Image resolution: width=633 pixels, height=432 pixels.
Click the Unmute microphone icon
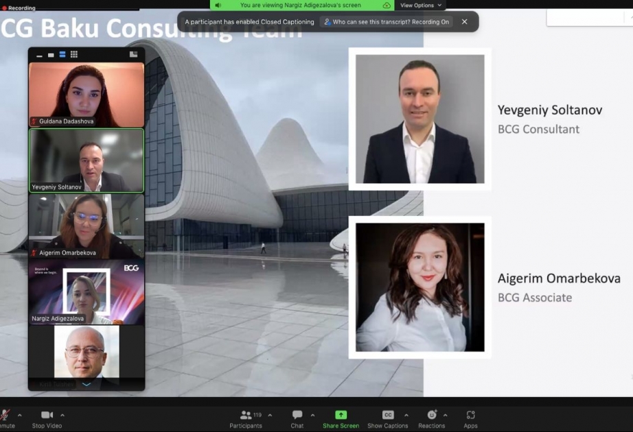tap(5, 415)
